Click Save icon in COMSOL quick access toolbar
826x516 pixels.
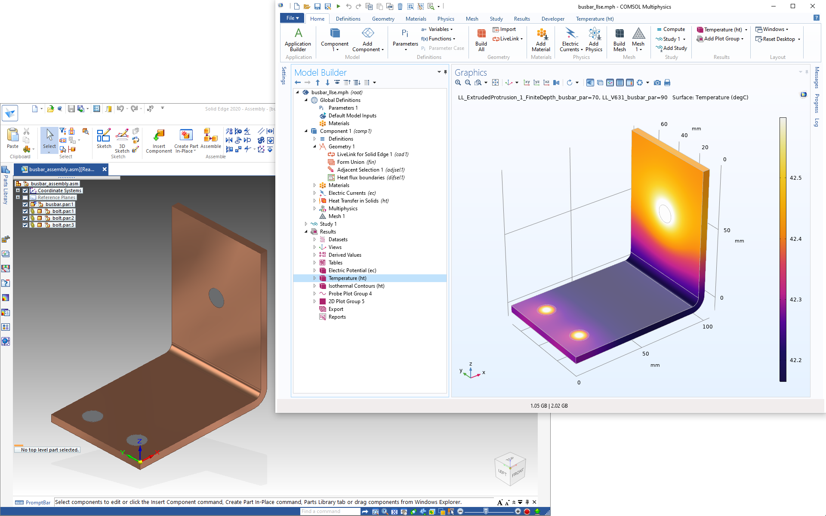point(317,6)
